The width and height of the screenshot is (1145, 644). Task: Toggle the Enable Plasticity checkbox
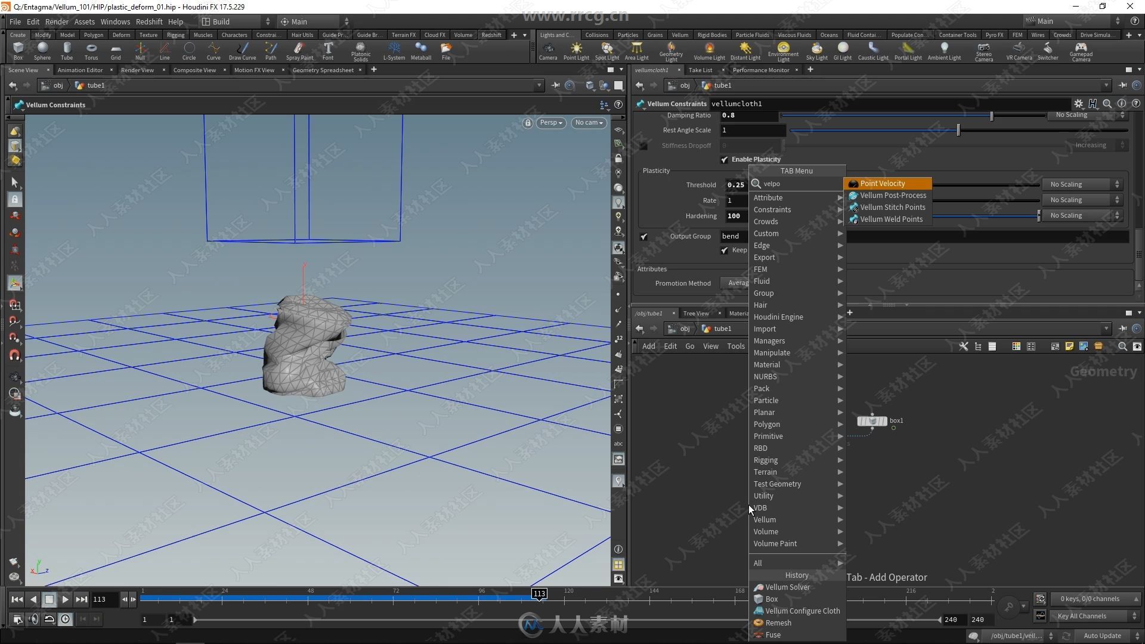click(x=725, y=160)
